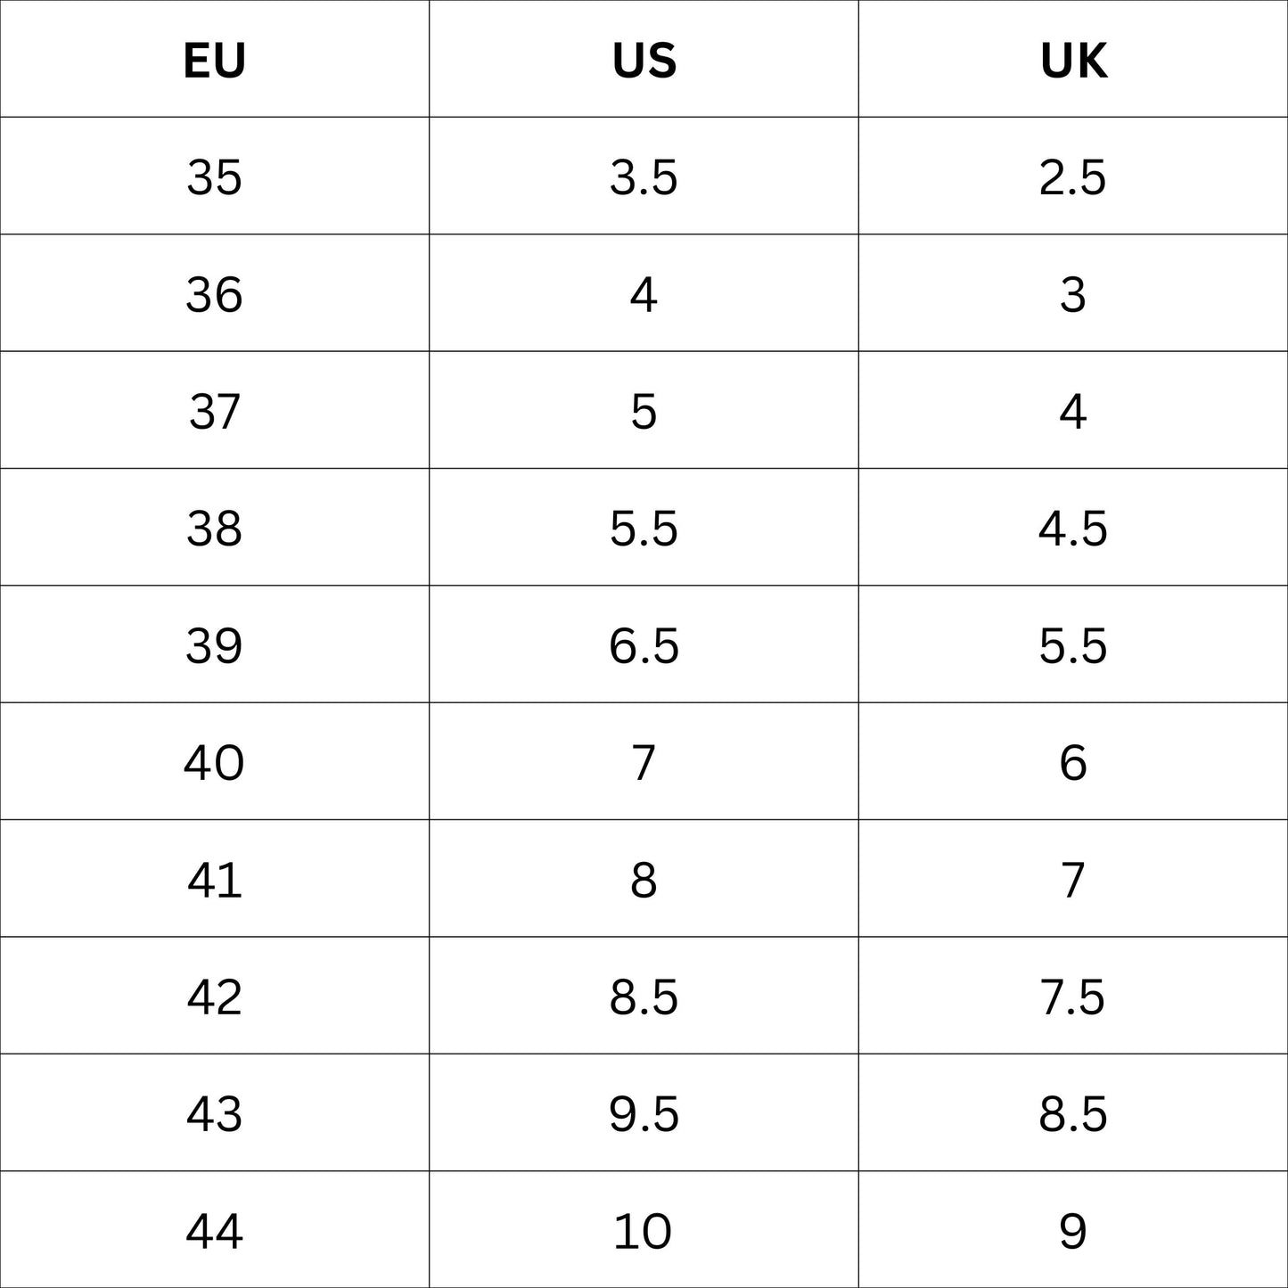Select the EU size 41 cell
This screenshot has width=1288, height=1288.
pos(214,880)
